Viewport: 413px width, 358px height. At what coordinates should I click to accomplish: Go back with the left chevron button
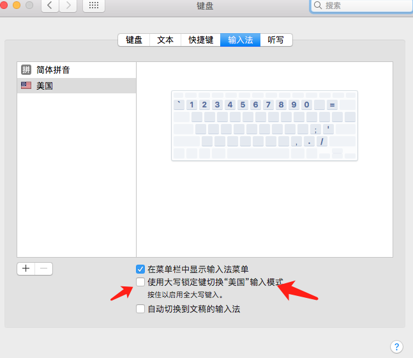point(50,5)
